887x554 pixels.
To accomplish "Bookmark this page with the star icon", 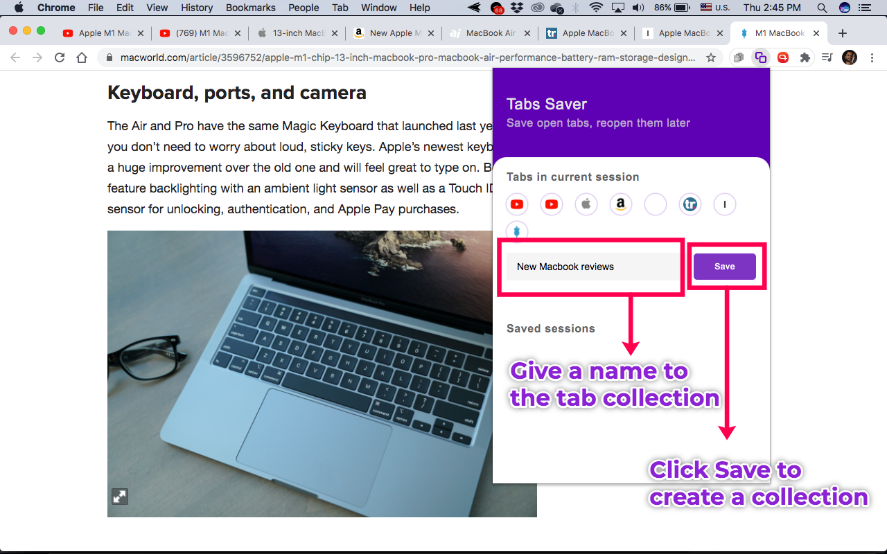I will [x=711, y=58].
